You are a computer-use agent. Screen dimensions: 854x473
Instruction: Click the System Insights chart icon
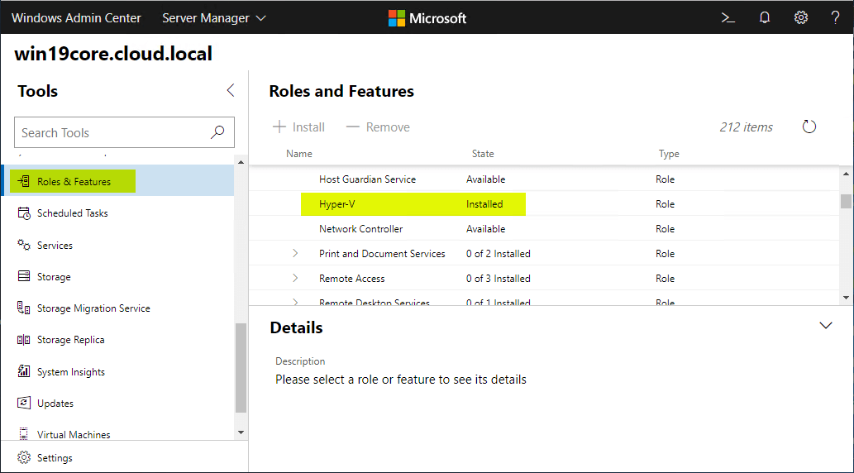(x=24, y=371)
